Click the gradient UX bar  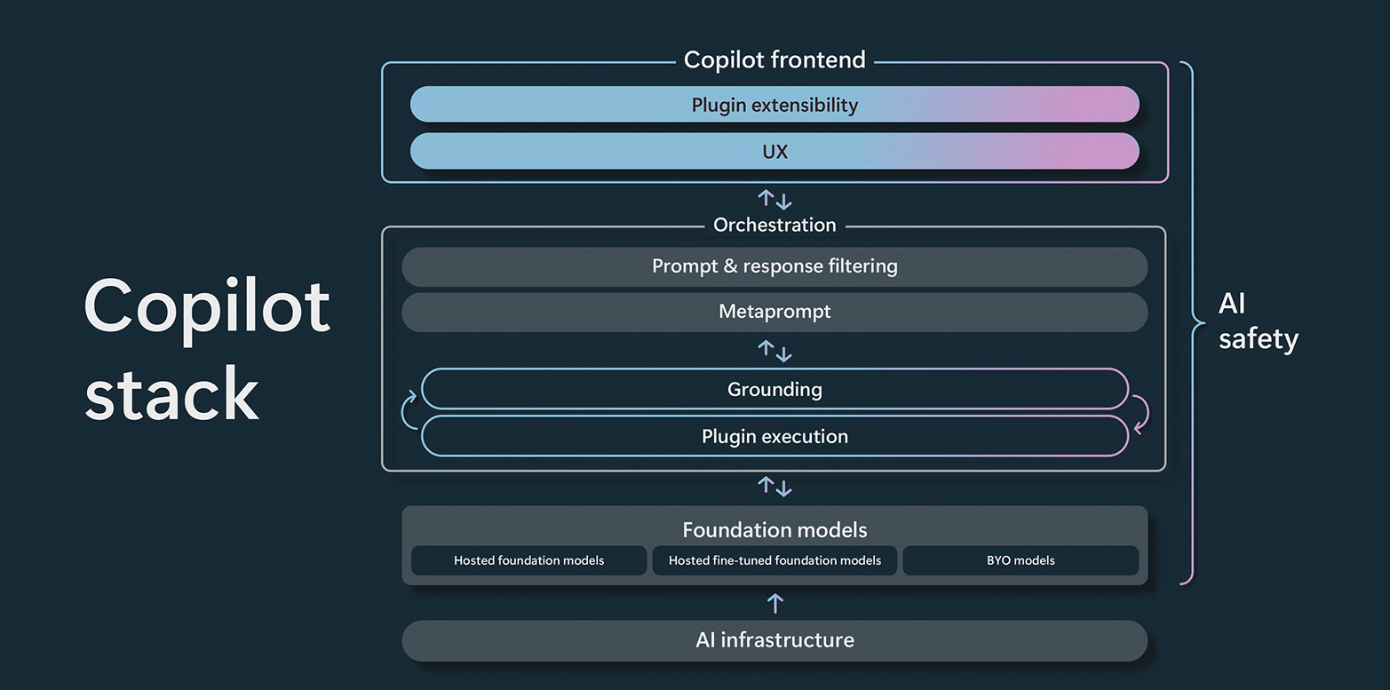click(774, 151)
